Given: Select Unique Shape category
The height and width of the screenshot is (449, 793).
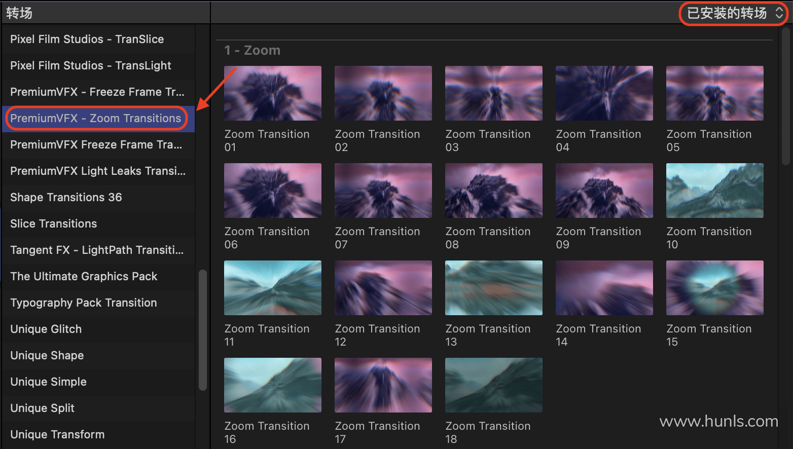Looking at the screenshot, I should point(98,356).
